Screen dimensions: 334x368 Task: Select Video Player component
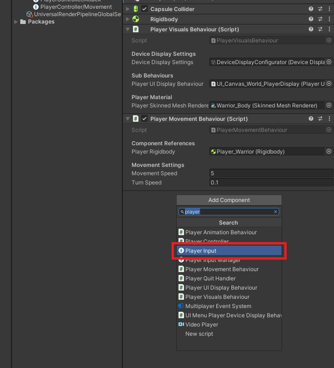coord(229,325)
